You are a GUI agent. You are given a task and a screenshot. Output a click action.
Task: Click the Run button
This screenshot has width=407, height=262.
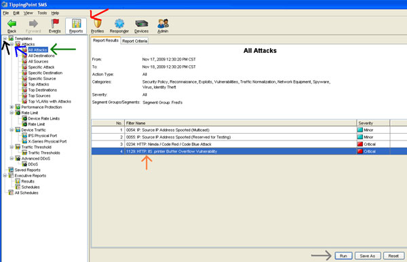tap(343, 256)
